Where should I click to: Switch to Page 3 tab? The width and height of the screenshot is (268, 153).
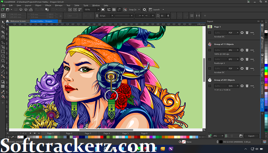coord(88,133)
